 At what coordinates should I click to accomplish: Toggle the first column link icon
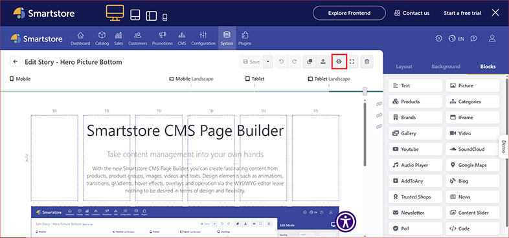click(379, 104)
